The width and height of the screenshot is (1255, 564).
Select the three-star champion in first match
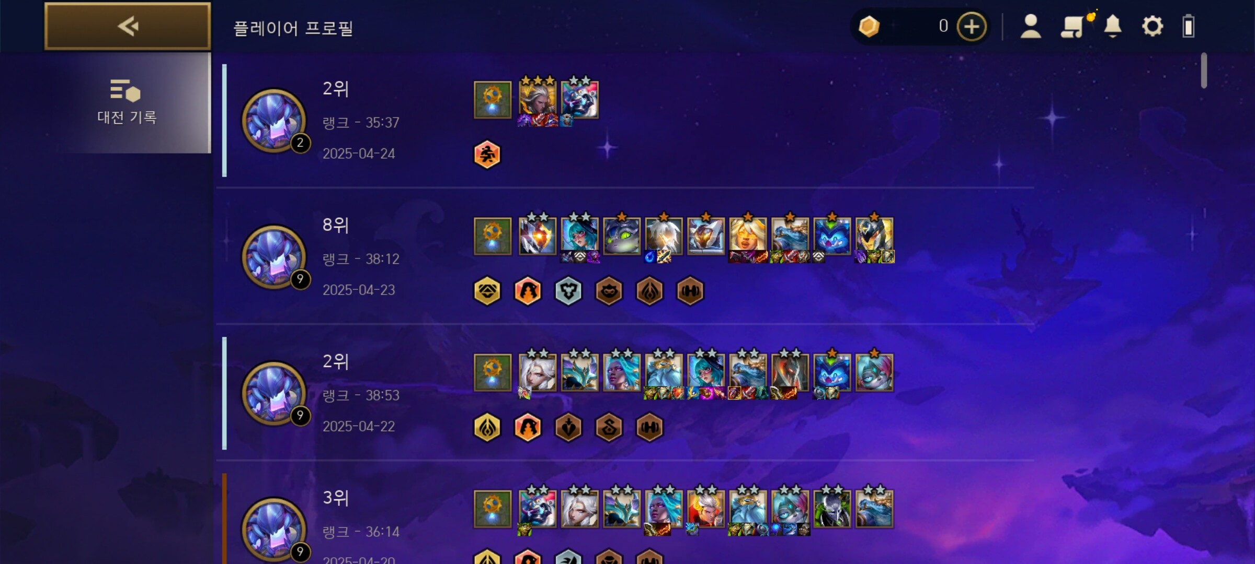538,98
